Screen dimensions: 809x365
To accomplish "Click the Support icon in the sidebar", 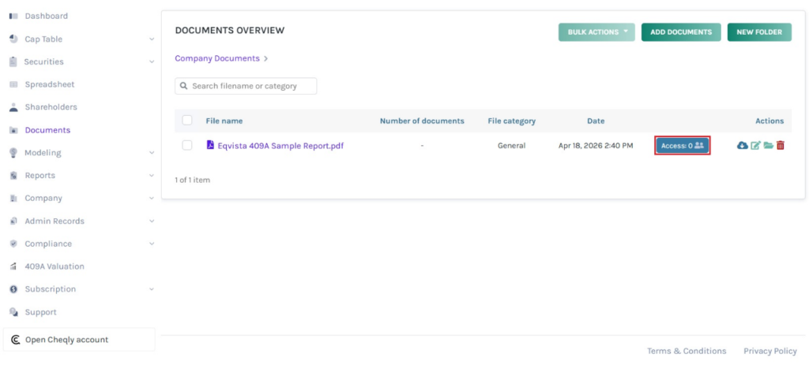I will coord(13,312).
